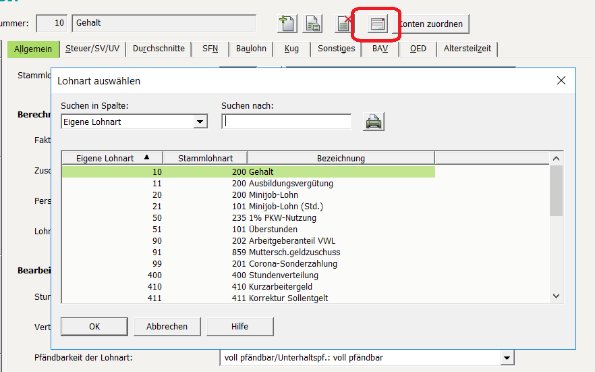
Task: Expand the Pfändbarkeit der Lohnart dropdown
Action: [507, 358]
